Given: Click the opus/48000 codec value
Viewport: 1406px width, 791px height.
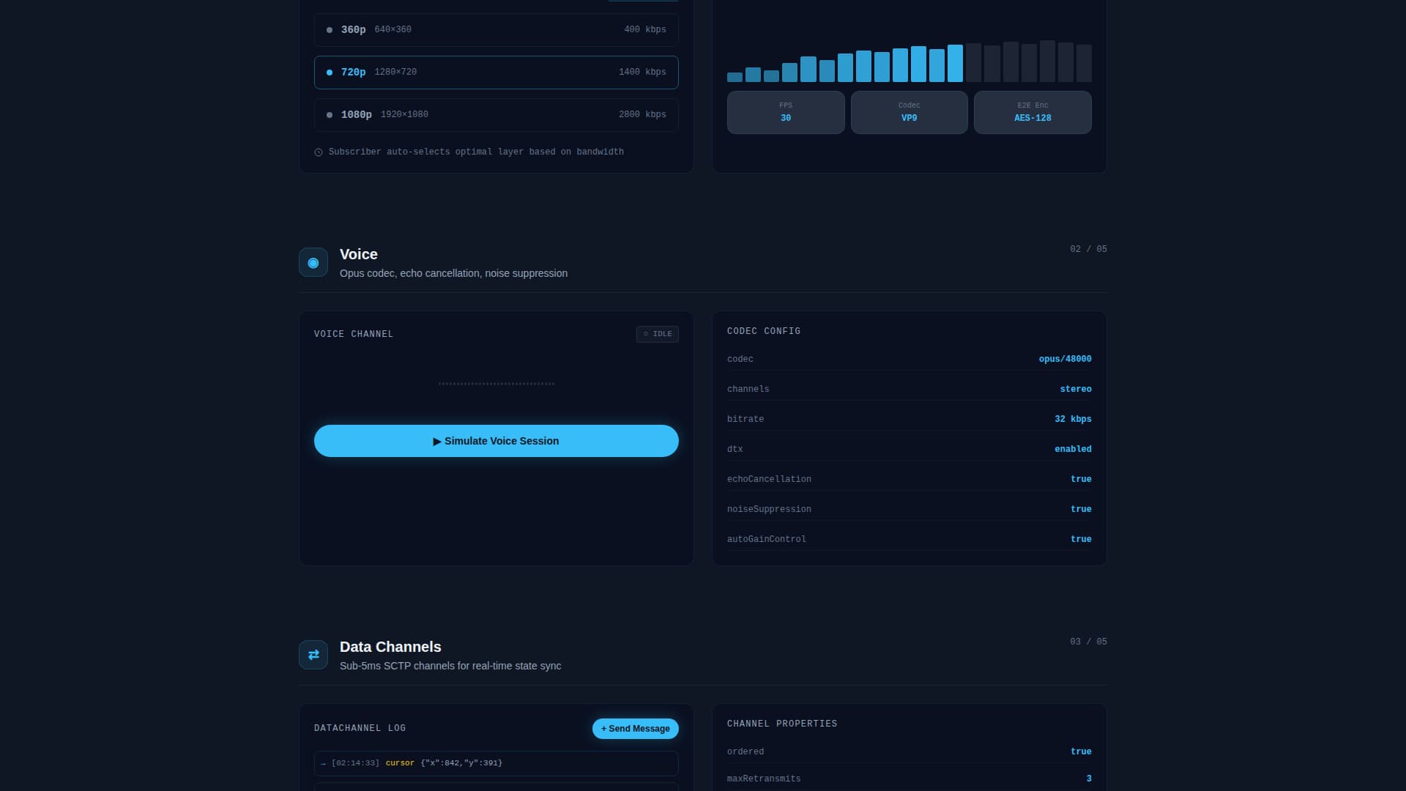Looking at the screenshot, I should (1065, 359).
